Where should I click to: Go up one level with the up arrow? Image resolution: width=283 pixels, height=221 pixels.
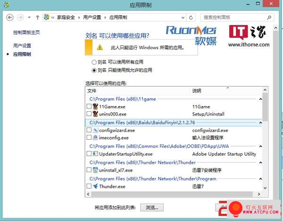tap(37, 18)
